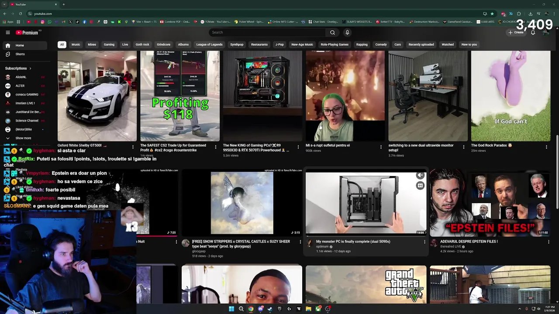Select the Recently uploaded chip
Screen dimensions: 559x314
pos(421,44)
